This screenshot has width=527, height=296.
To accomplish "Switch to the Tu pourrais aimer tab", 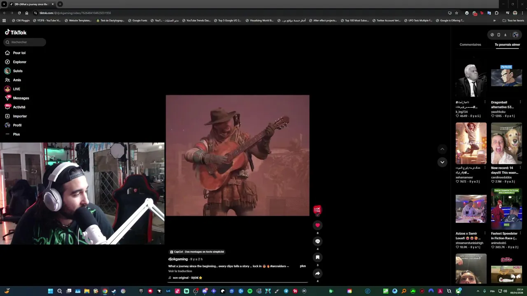I will click(x=507, y=44).
